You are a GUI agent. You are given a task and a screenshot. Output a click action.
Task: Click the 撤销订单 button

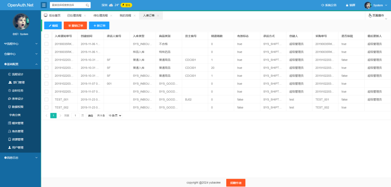[x=75, y=26]
